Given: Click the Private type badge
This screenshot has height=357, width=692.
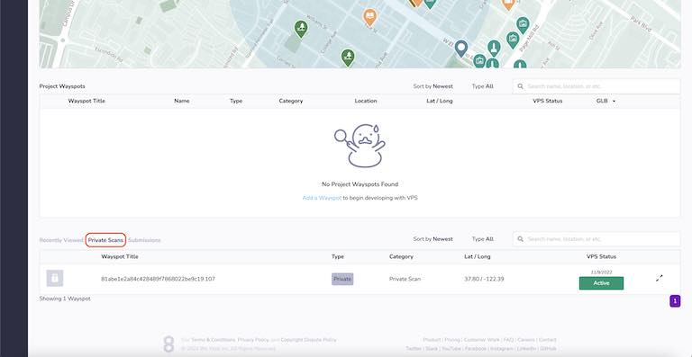Looking at the screenshot, I should coord(342,279).
